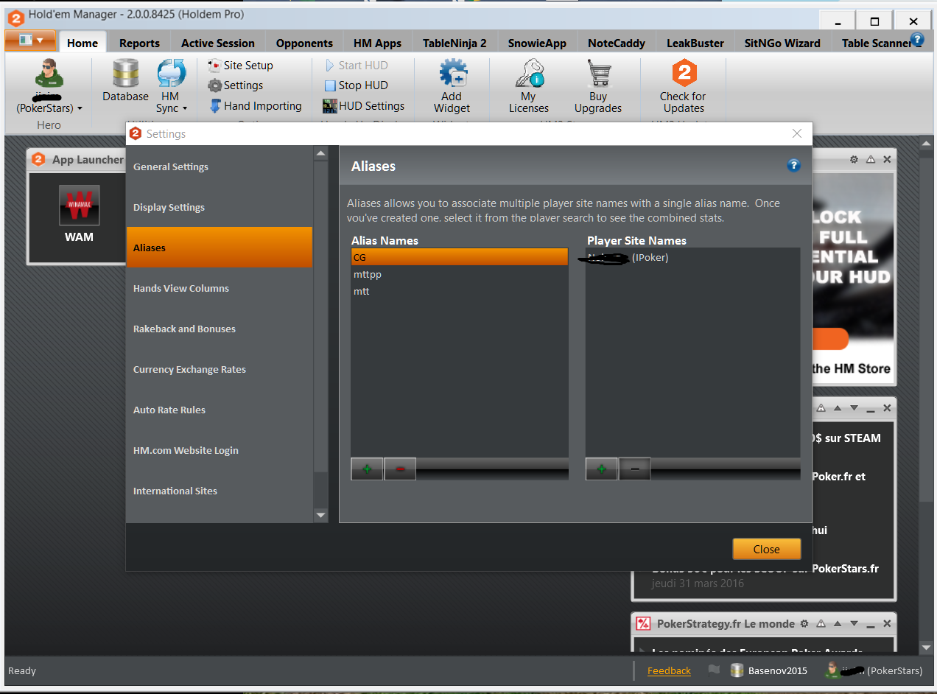
Task: Click main window scroll down arrow
Action: [x=927, y=648]
